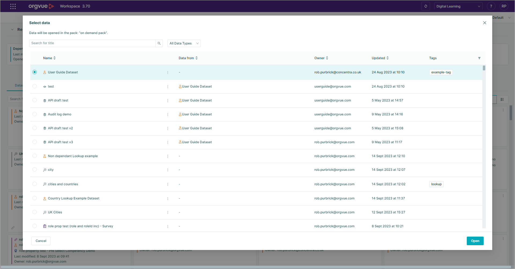The image size is (515, 269).
Task: Select the radio button for test
Action: [x=35, y=86]
